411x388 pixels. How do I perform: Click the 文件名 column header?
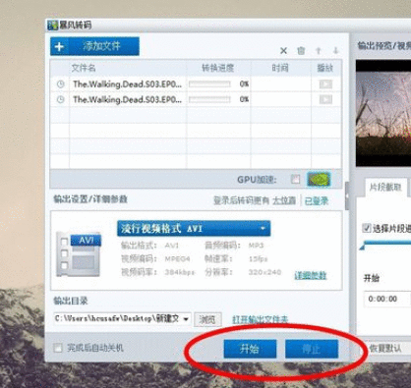84,68
